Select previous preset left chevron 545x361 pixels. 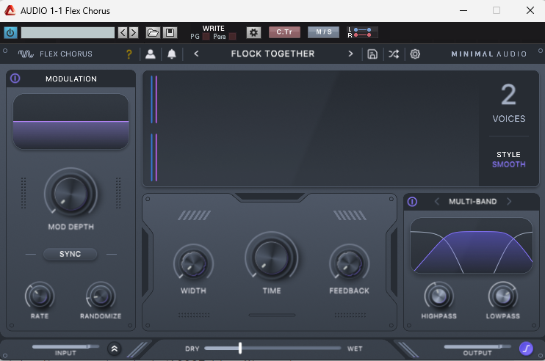[196, 54]
